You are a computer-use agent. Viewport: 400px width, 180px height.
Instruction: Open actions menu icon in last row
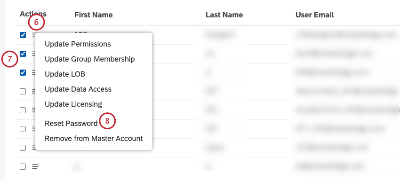(x=35, y=167)
